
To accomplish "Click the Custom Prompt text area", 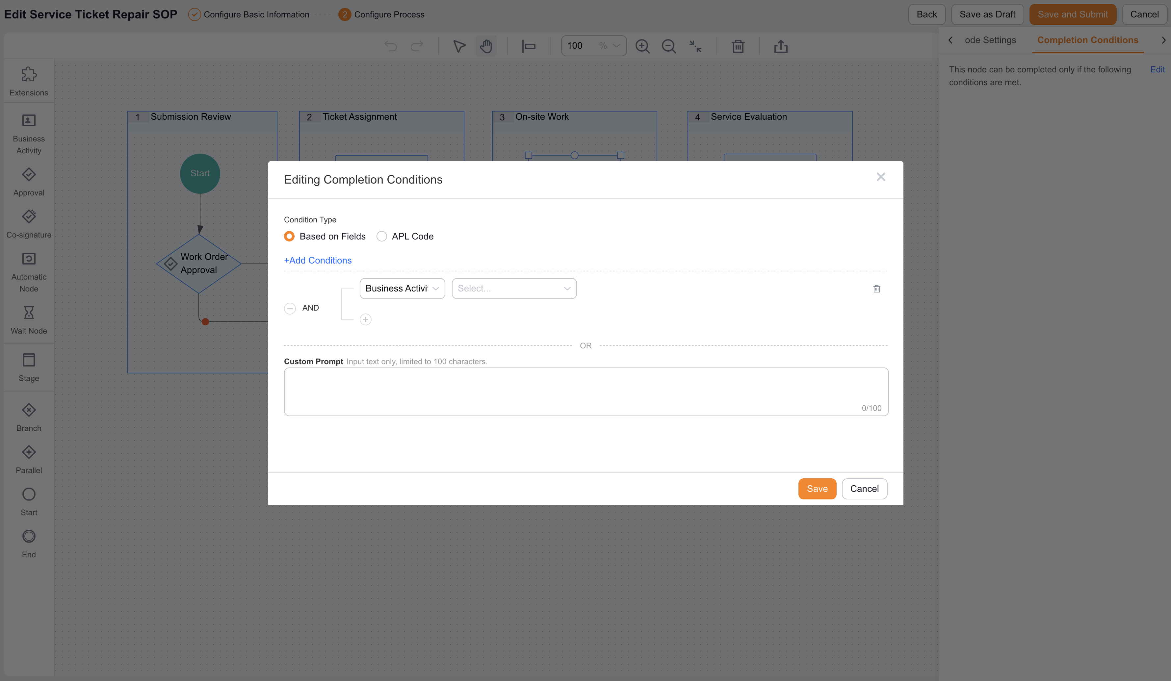I will [x=586, y=392].
